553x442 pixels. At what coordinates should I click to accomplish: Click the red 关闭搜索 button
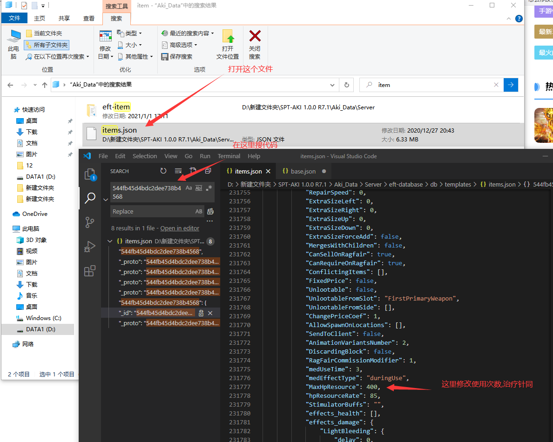(255, 45)
